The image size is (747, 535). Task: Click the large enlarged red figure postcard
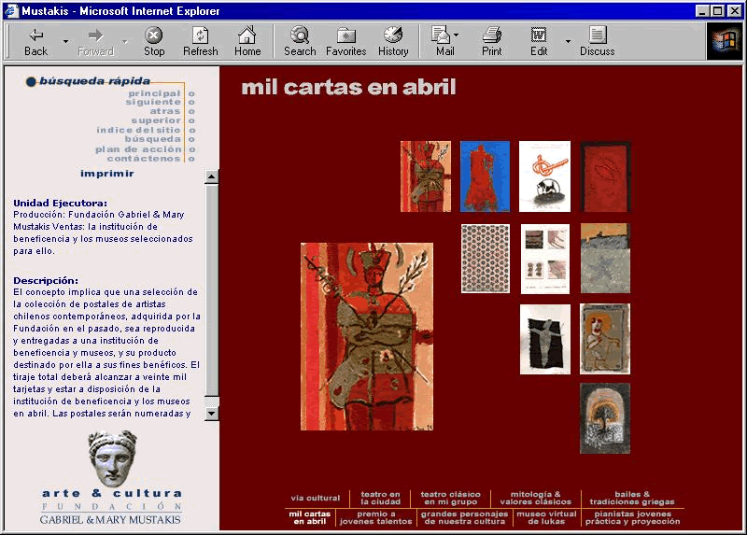point(367,336)
